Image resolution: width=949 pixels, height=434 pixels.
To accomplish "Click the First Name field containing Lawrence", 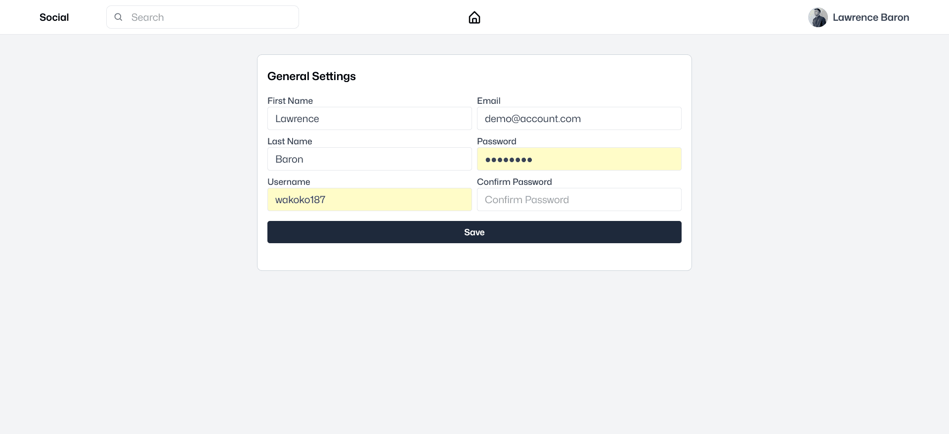I will point(370,119).
